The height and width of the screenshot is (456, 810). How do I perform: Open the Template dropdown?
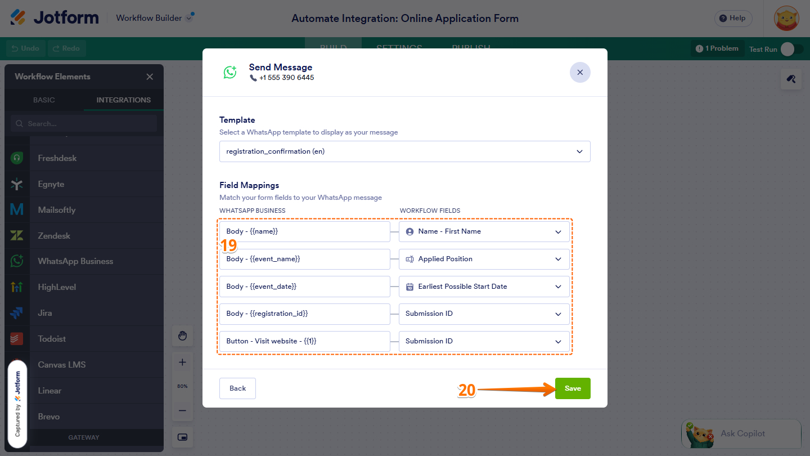(405, 151)
